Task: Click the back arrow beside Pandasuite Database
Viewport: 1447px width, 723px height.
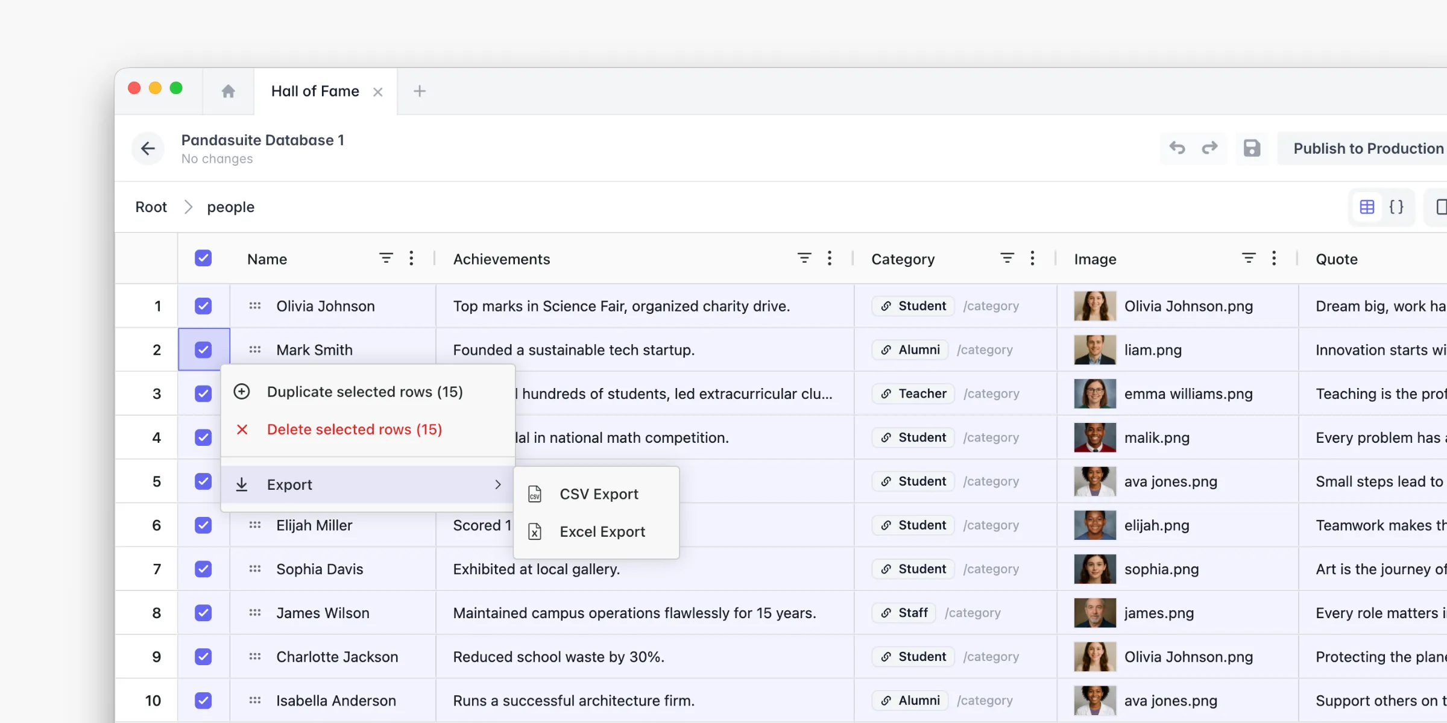Action: point(148,148)
